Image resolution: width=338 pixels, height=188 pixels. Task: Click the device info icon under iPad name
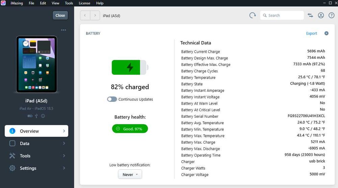click(43, 116)
